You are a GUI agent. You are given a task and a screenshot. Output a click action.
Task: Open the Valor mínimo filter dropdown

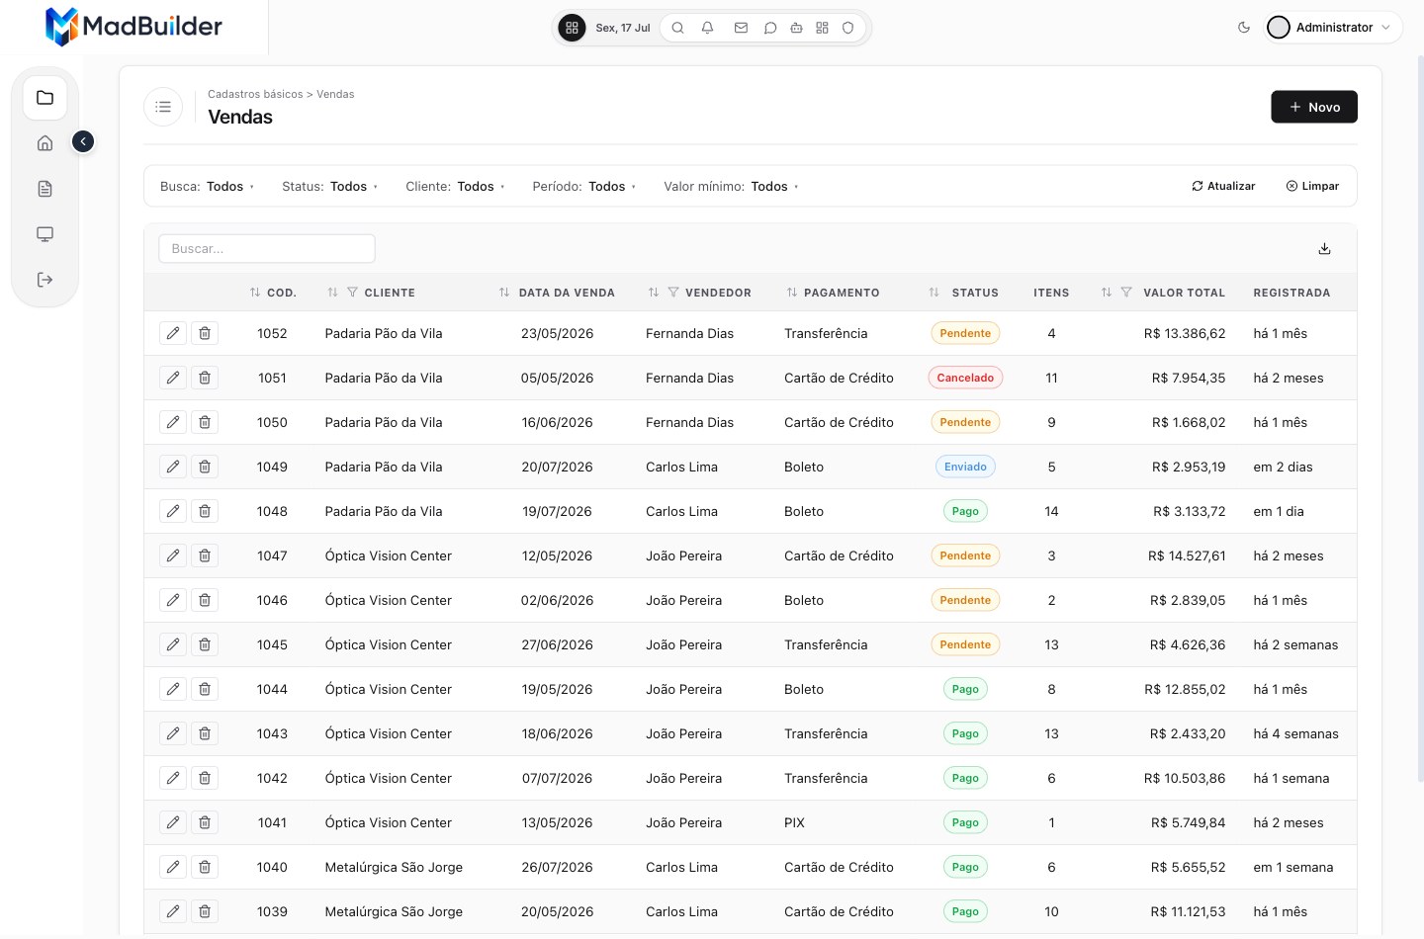pyautogui.click(x=731, y=186)
